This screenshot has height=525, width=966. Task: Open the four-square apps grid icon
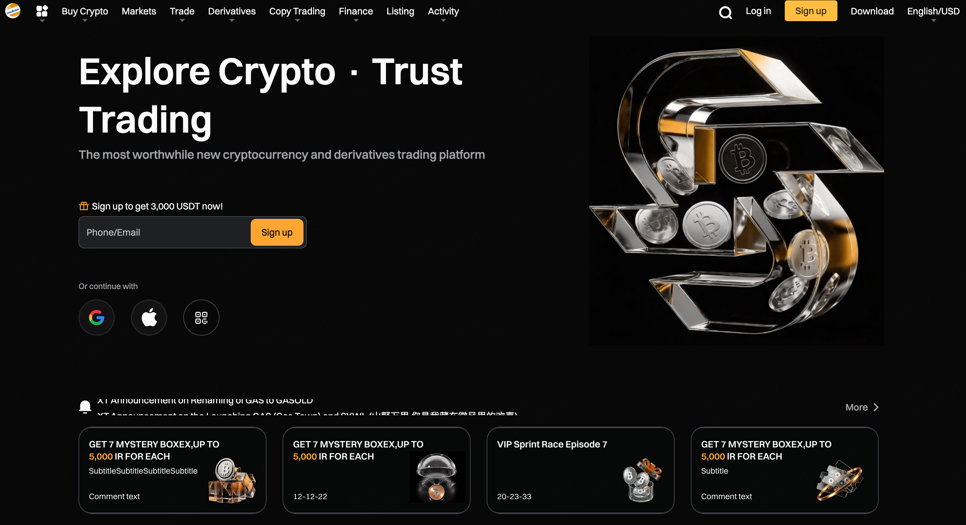[x=42, y=11]
